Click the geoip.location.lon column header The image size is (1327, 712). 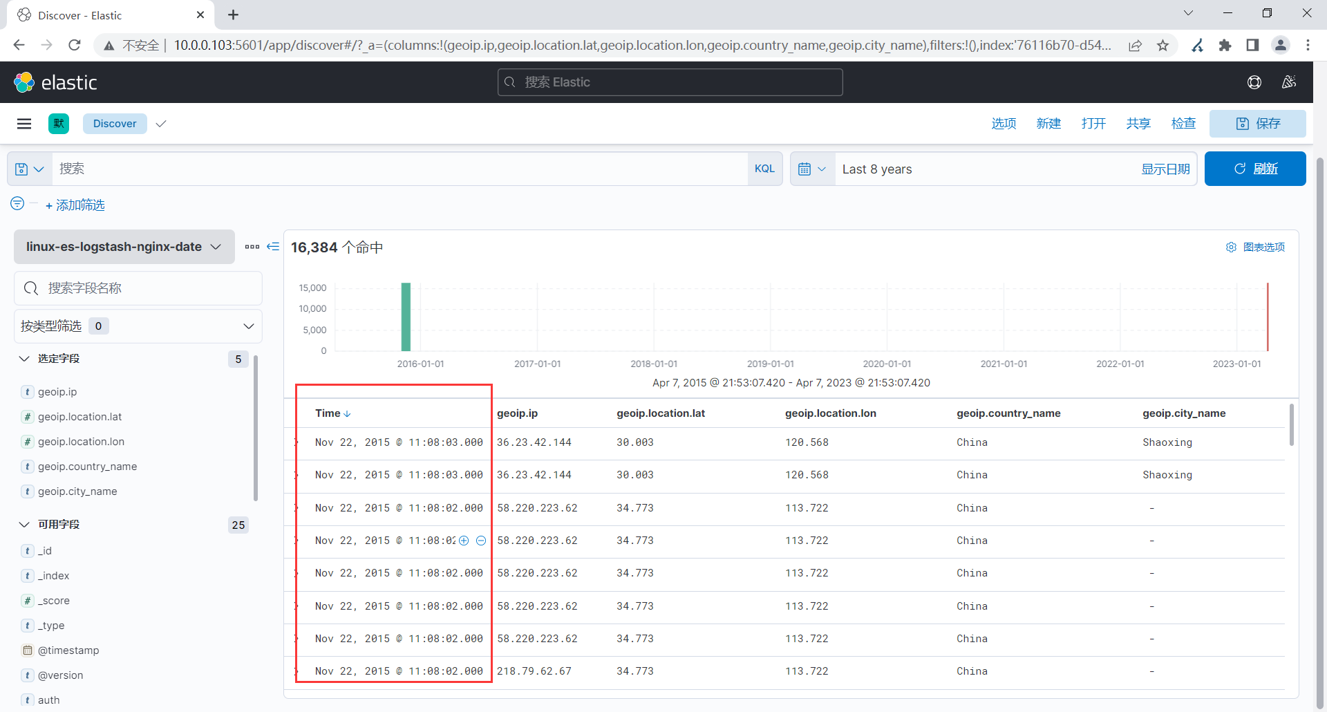(830, 413)
